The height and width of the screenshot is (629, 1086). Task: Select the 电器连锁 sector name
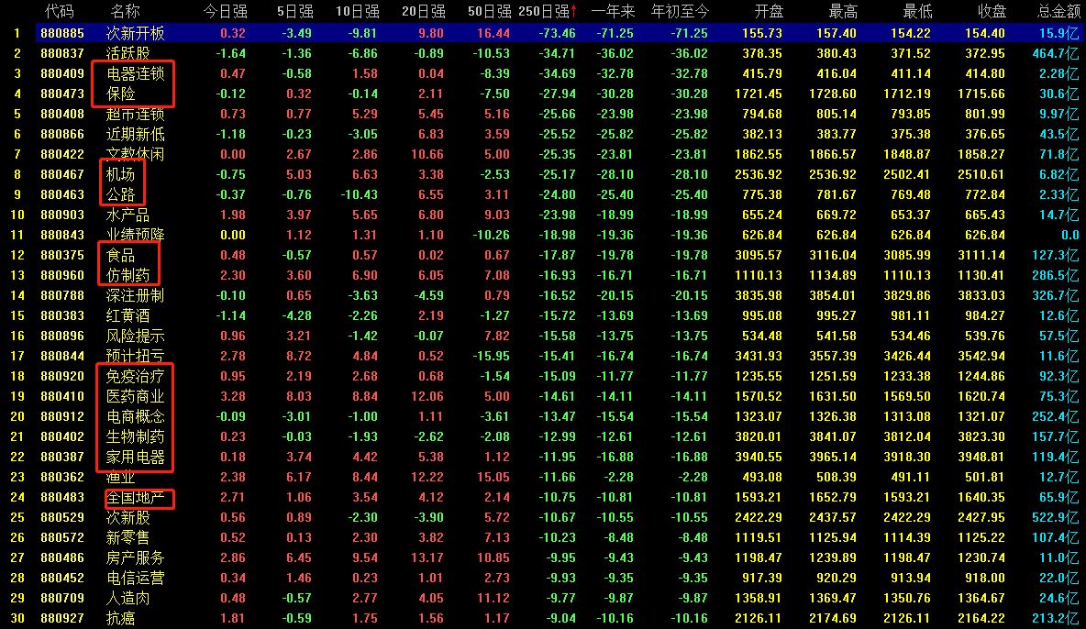coord(135,73)
